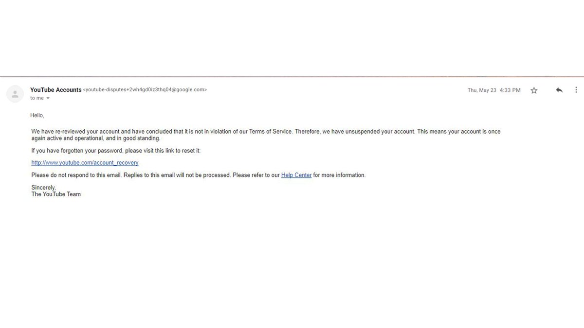
Task: Expand recipient details arrow next to 'to me'
Action: point(48,98)
